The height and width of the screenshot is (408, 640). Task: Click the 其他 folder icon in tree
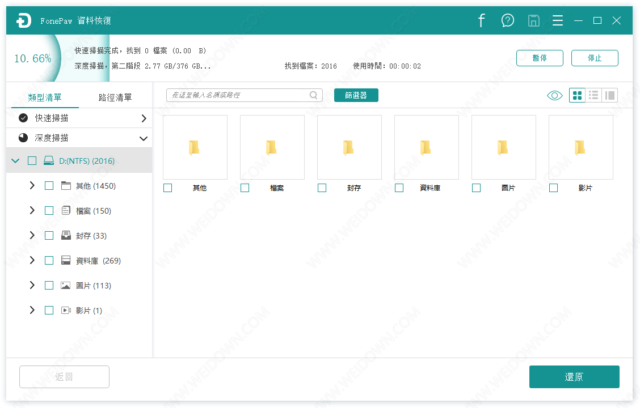(66, 186)
